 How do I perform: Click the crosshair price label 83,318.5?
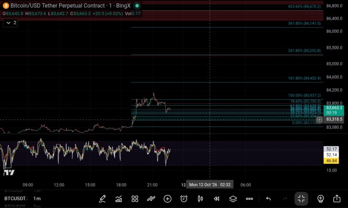[334, 120]
